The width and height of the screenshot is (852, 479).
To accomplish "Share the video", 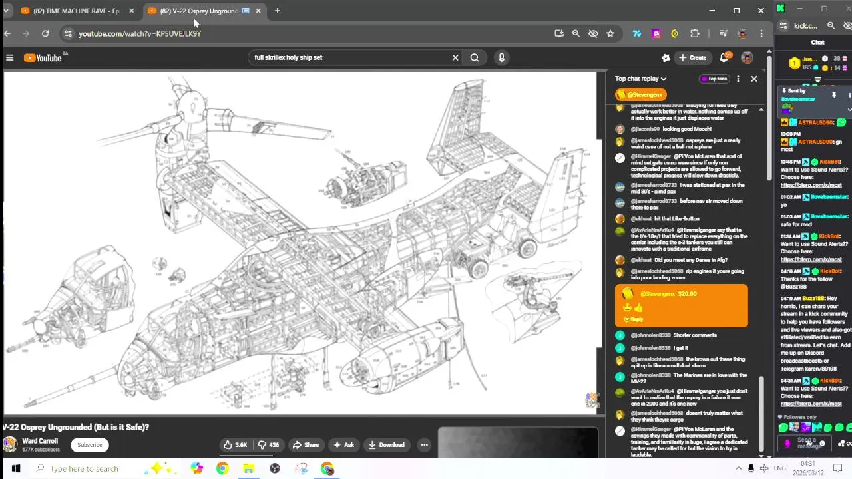I will tap(306, 445).
